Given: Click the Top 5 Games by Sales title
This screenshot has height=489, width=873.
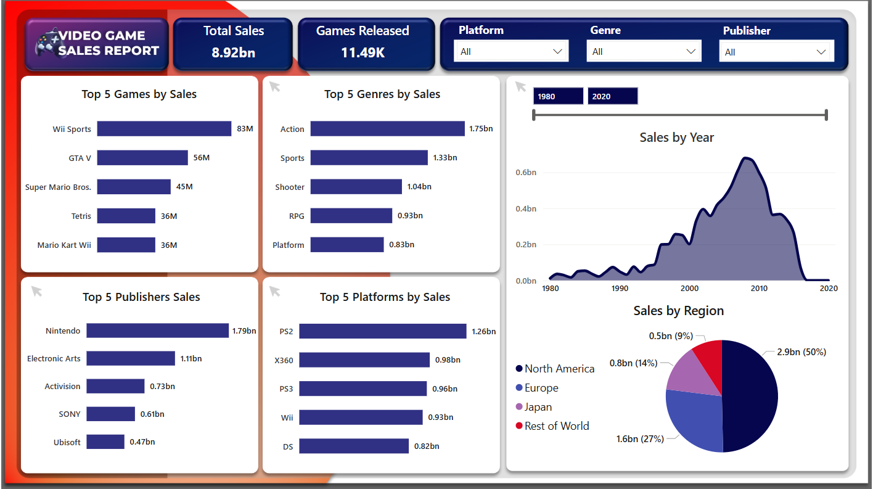Looking at the screenshot, I should pos(139,94).
